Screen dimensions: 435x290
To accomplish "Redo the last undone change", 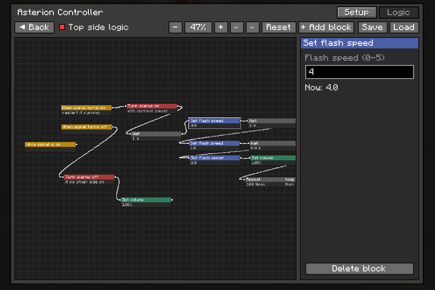I will point(252,27).
